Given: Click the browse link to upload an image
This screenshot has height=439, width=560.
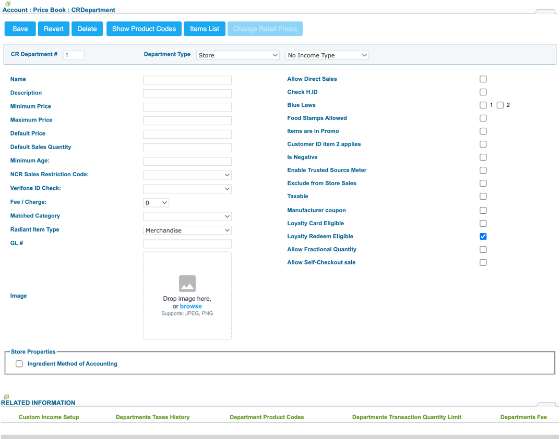Looking at the screenshot, I should [190, 306].
